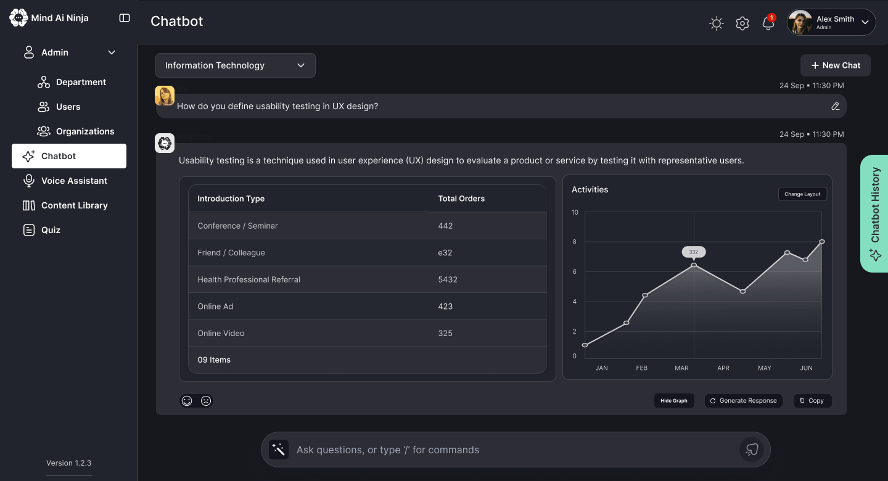Viewport: 888px width, 481px height.
Task: Click the 09 Items footer text
Action: tap(214, 360)
